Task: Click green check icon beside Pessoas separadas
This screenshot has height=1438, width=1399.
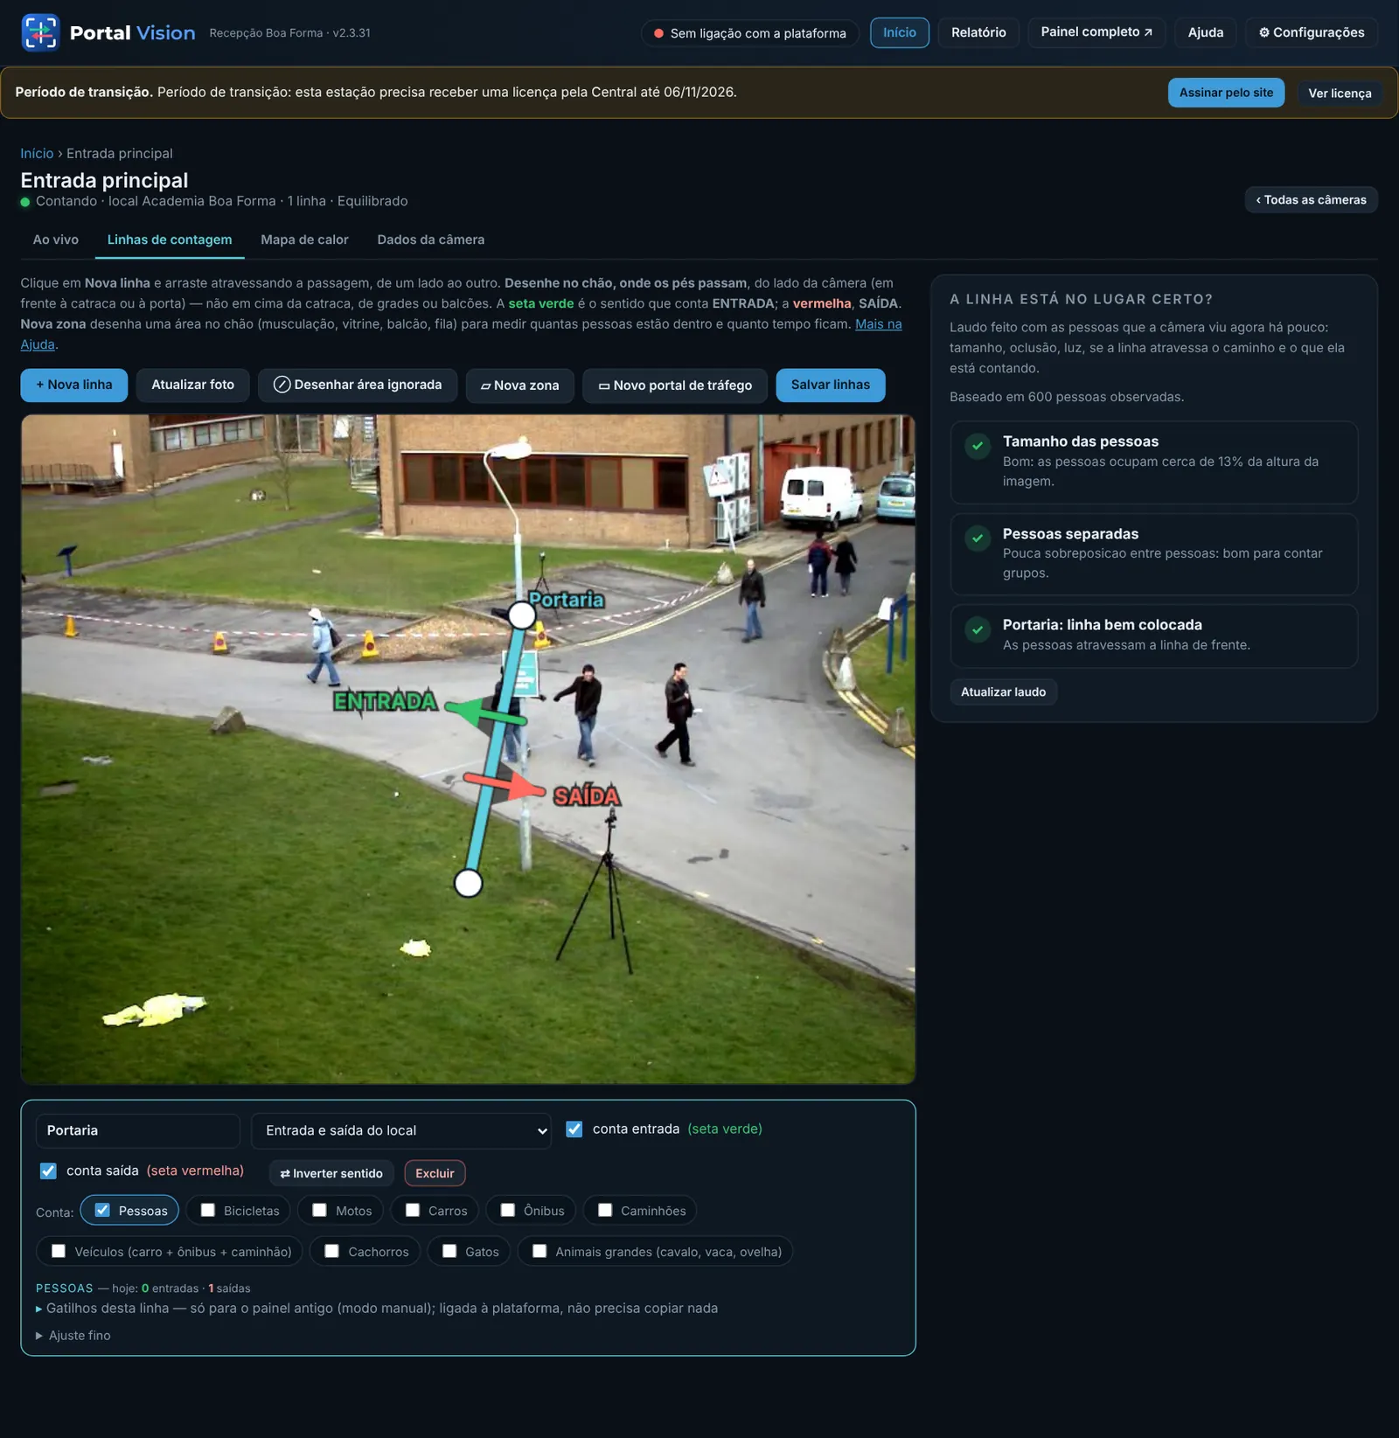Action: 978,538
